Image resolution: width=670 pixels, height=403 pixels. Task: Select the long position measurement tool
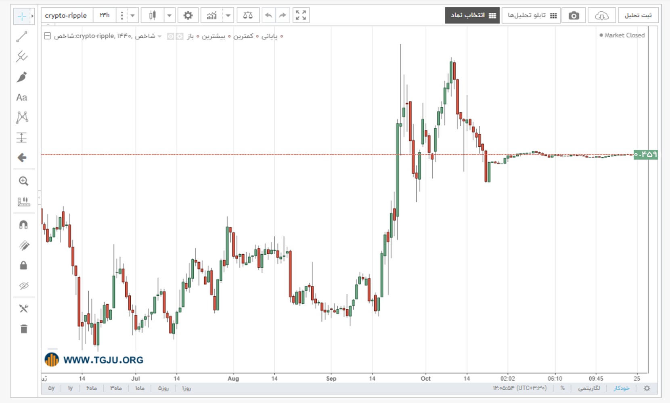[x=22, y=137]
